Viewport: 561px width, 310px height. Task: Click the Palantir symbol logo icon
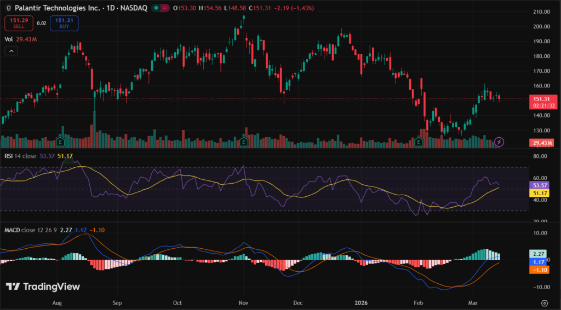(x=8, y=8)
